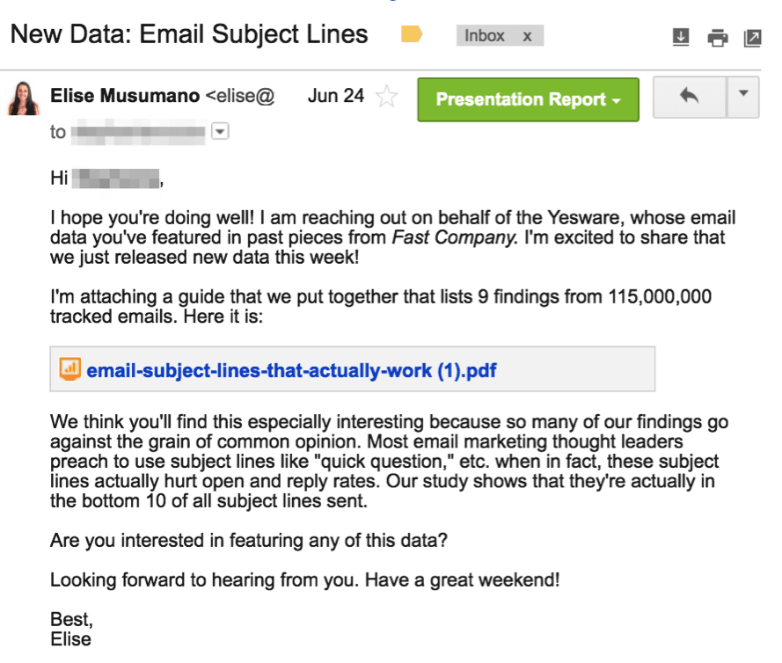Click the orange chart icon on the PDF attachment
The width and height of the screenshot is (782, 663).
point(69,370)
